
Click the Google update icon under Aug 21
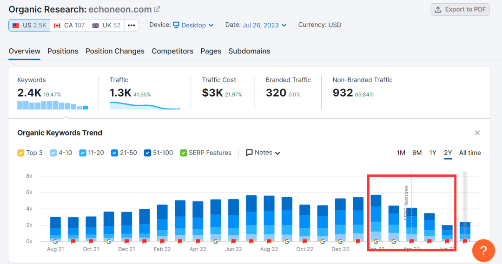pos(55,241)
